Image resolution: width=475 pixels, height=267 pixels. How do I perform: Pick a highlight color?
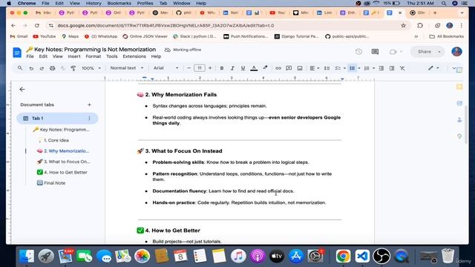[265, 68]
